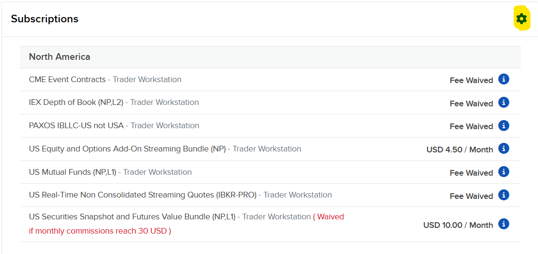This screenshot has width=538, height=254.
Task: Click the USD 4.50 / Month price
Action: [460, 150]
